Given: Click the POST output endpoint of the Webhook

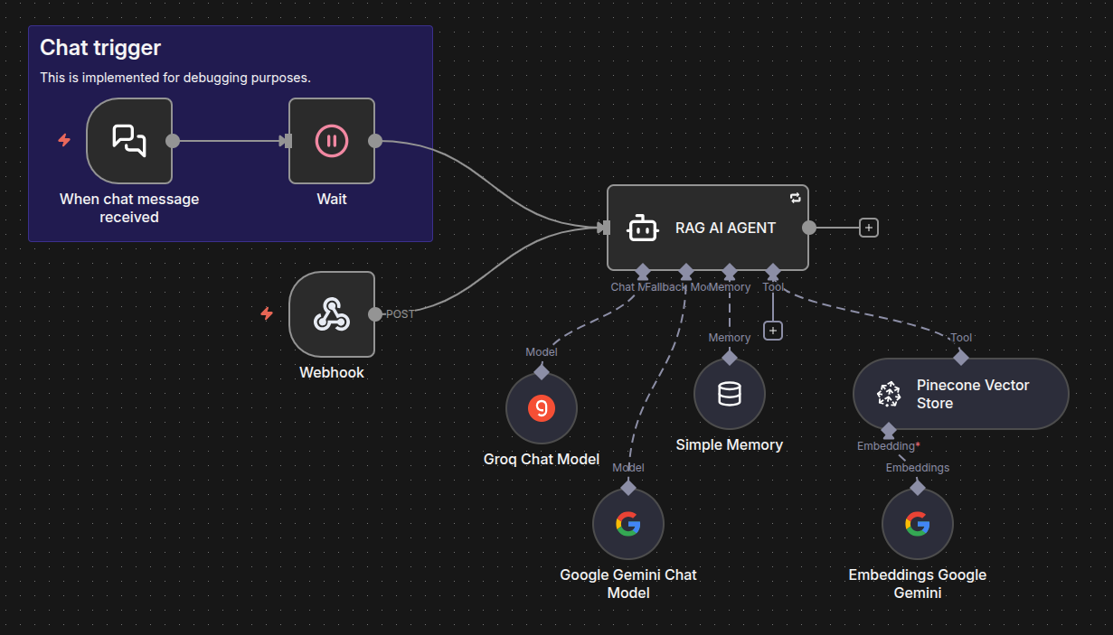Looking at the screenshot, I should pyautogui.click(x=377, y=314).
